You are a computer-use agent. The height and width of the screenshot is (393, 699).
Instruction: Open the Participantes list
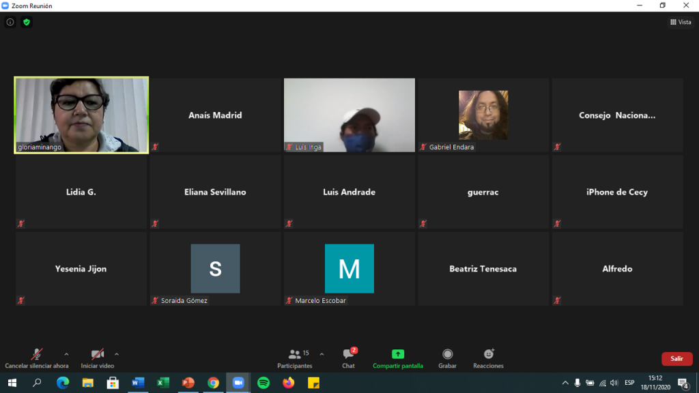click(x=295, y=358)
